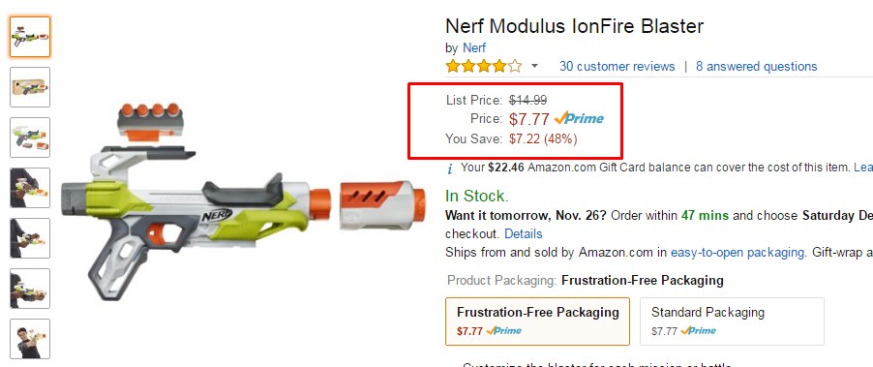Select the Frustration-Free Packaging option
The height and width of the screenshot is (367, 873).
click(x=537, y=321)
